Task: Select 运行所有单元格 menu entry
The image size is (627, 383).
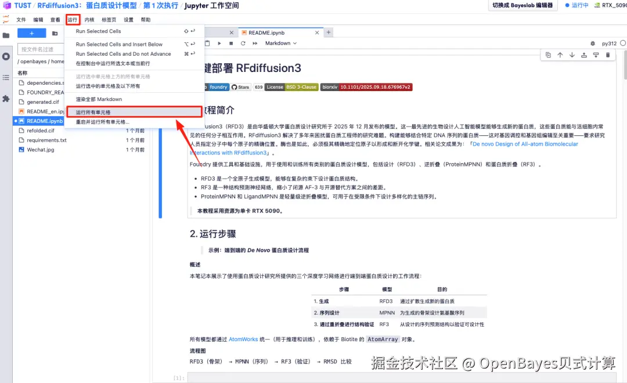Action: click(x=134, y=113)
